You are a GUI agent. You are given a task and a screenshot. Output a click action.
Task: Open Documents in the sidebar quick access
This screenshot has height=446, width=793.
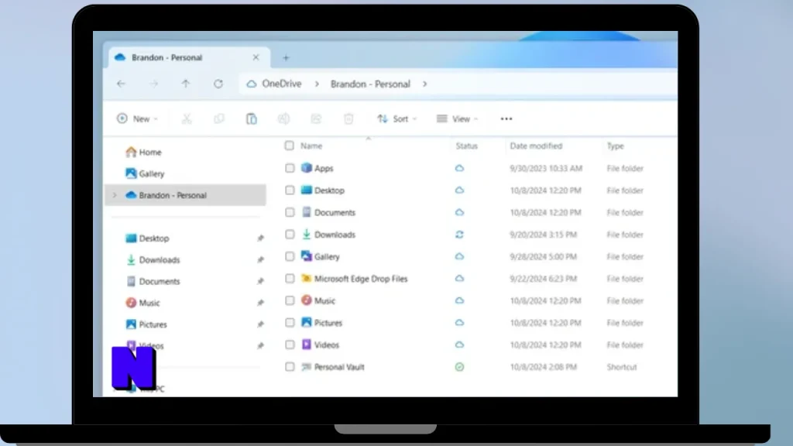point(160,282)
